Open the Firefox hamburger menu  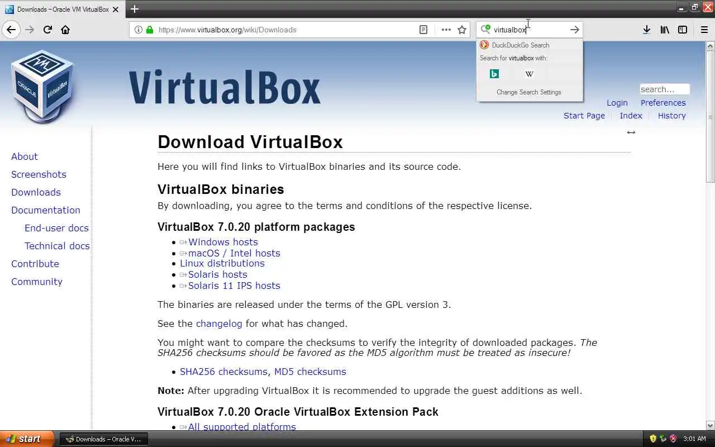pos(704,30)
